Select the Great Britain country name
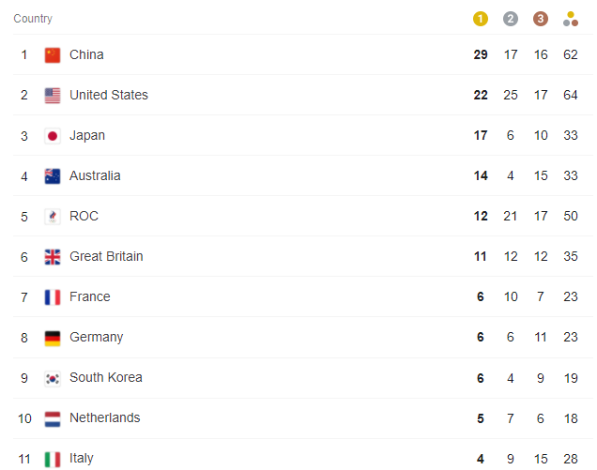This screenshot has height=470, width=597. coord(106,256)
